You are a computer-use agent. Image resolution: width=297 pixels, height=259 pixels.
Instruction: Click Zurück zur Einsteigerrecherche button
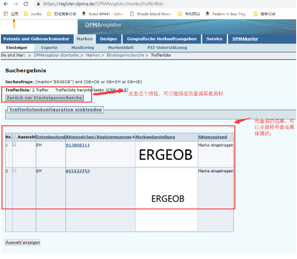[x=44, y=98]
